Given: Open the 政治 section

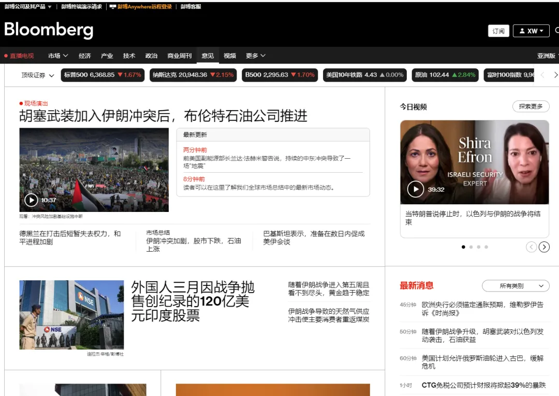Looking at the screenshot, I should [x=151, y=55].
